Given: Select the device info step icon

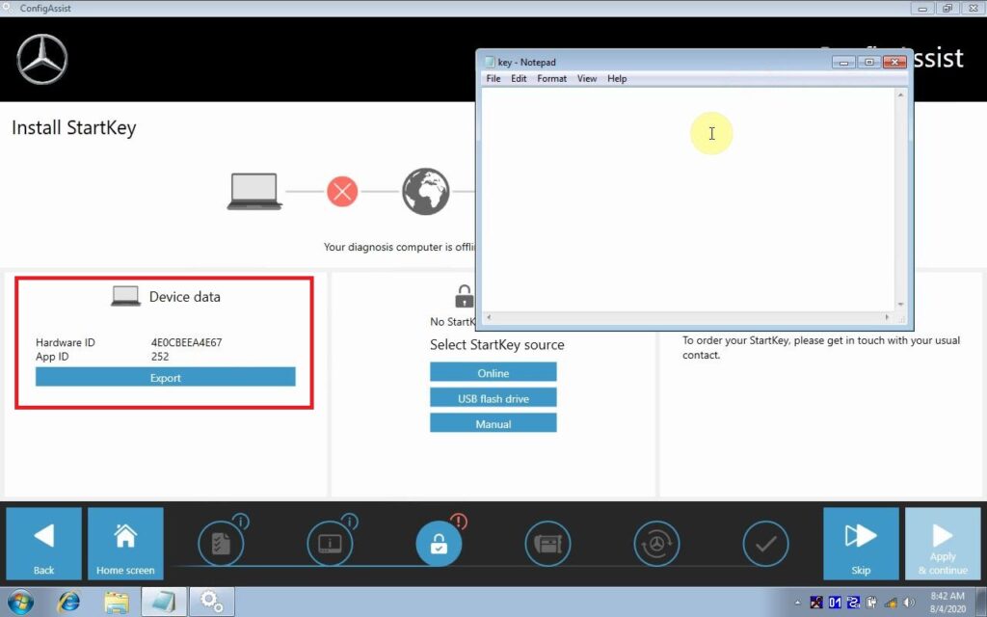Looking at the screenshot, I should point(330,545).
